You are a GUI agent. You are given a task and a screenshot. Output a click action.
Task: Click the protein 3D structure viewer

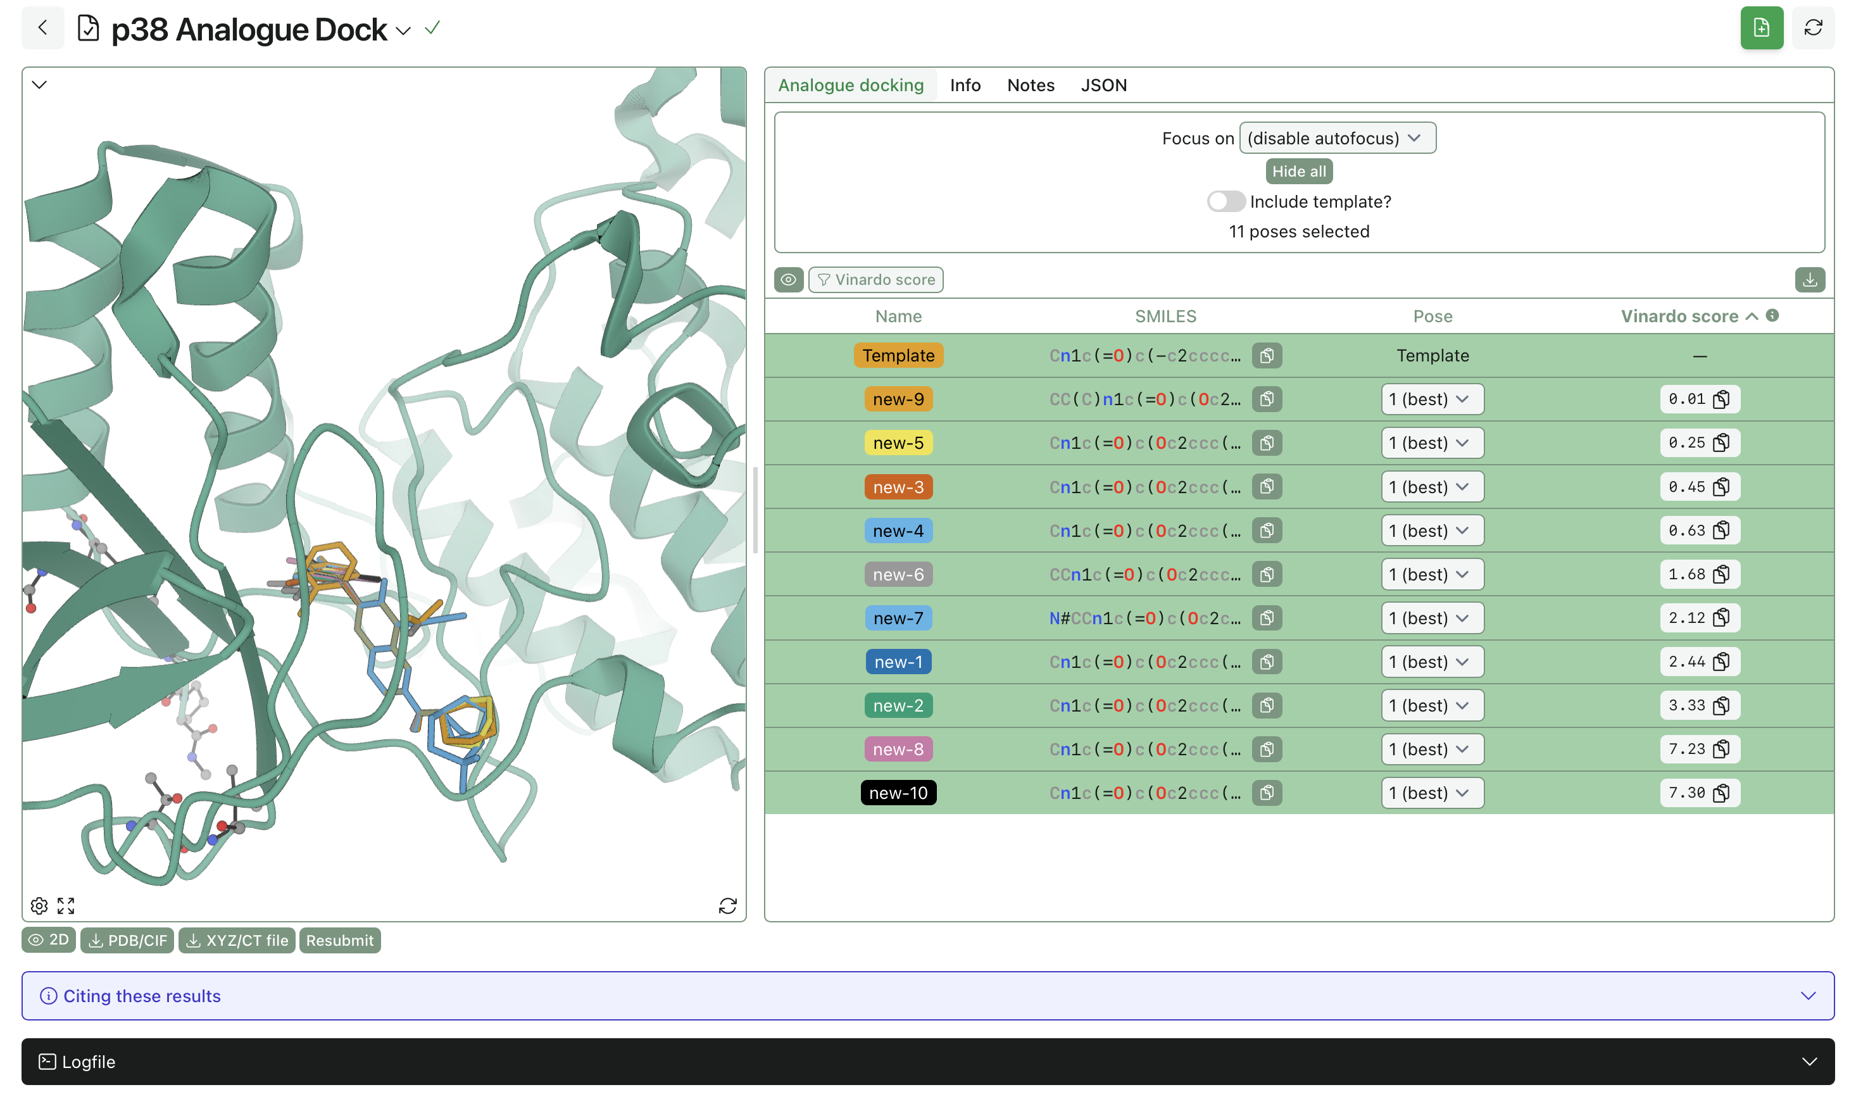[x=384, y=494]
